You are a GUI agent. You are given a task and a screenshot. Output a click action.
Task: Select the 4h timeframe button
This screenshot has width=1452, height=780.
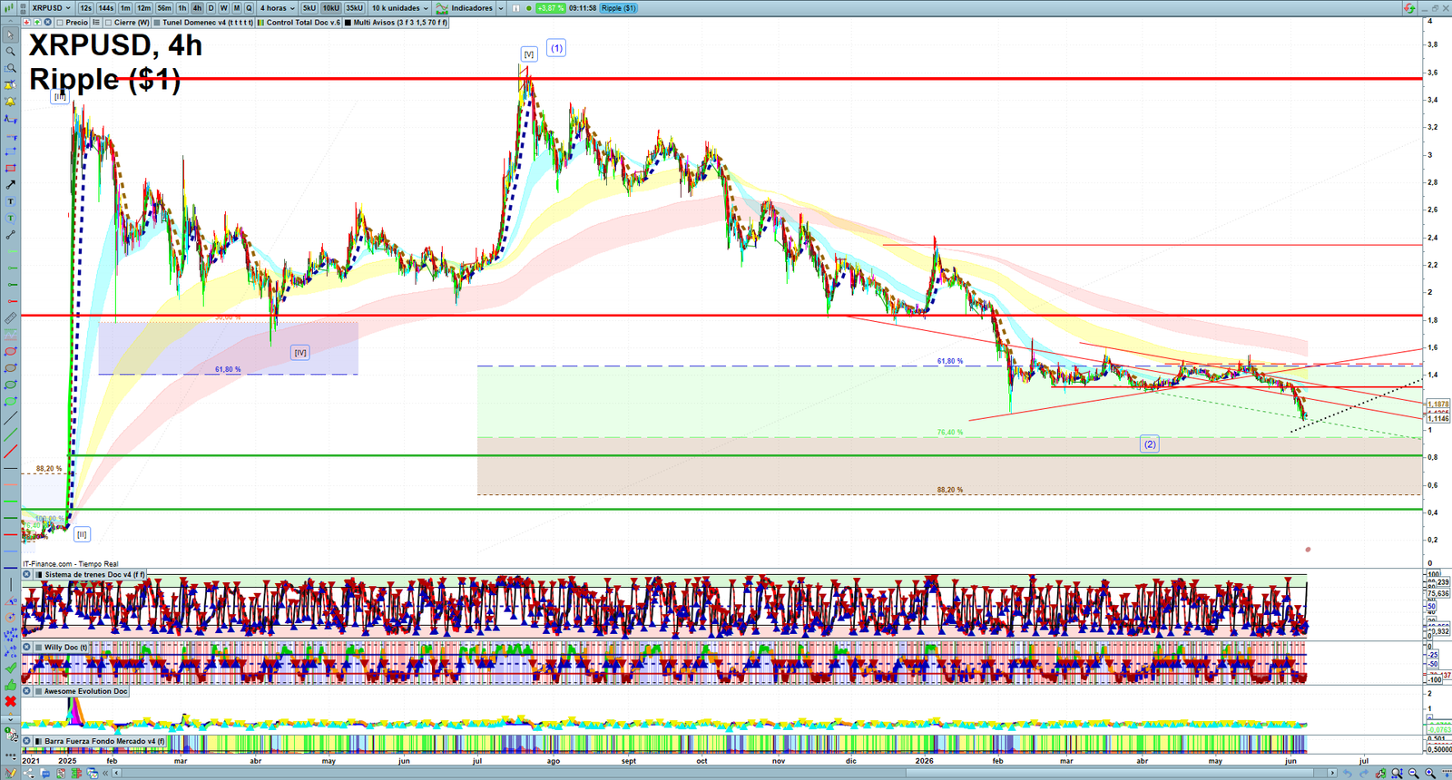pyautogui.click(x=197, y=8)
